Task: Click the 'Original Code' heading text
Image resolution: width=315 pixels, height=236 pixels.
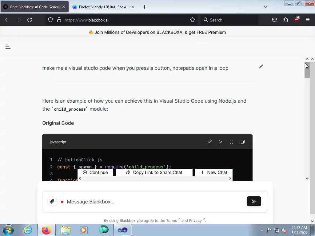Action: pos(58,123)
